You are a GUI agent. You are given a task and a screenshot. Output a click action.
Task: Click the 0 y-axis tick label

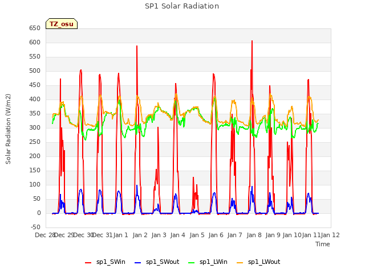click(39, 213)
